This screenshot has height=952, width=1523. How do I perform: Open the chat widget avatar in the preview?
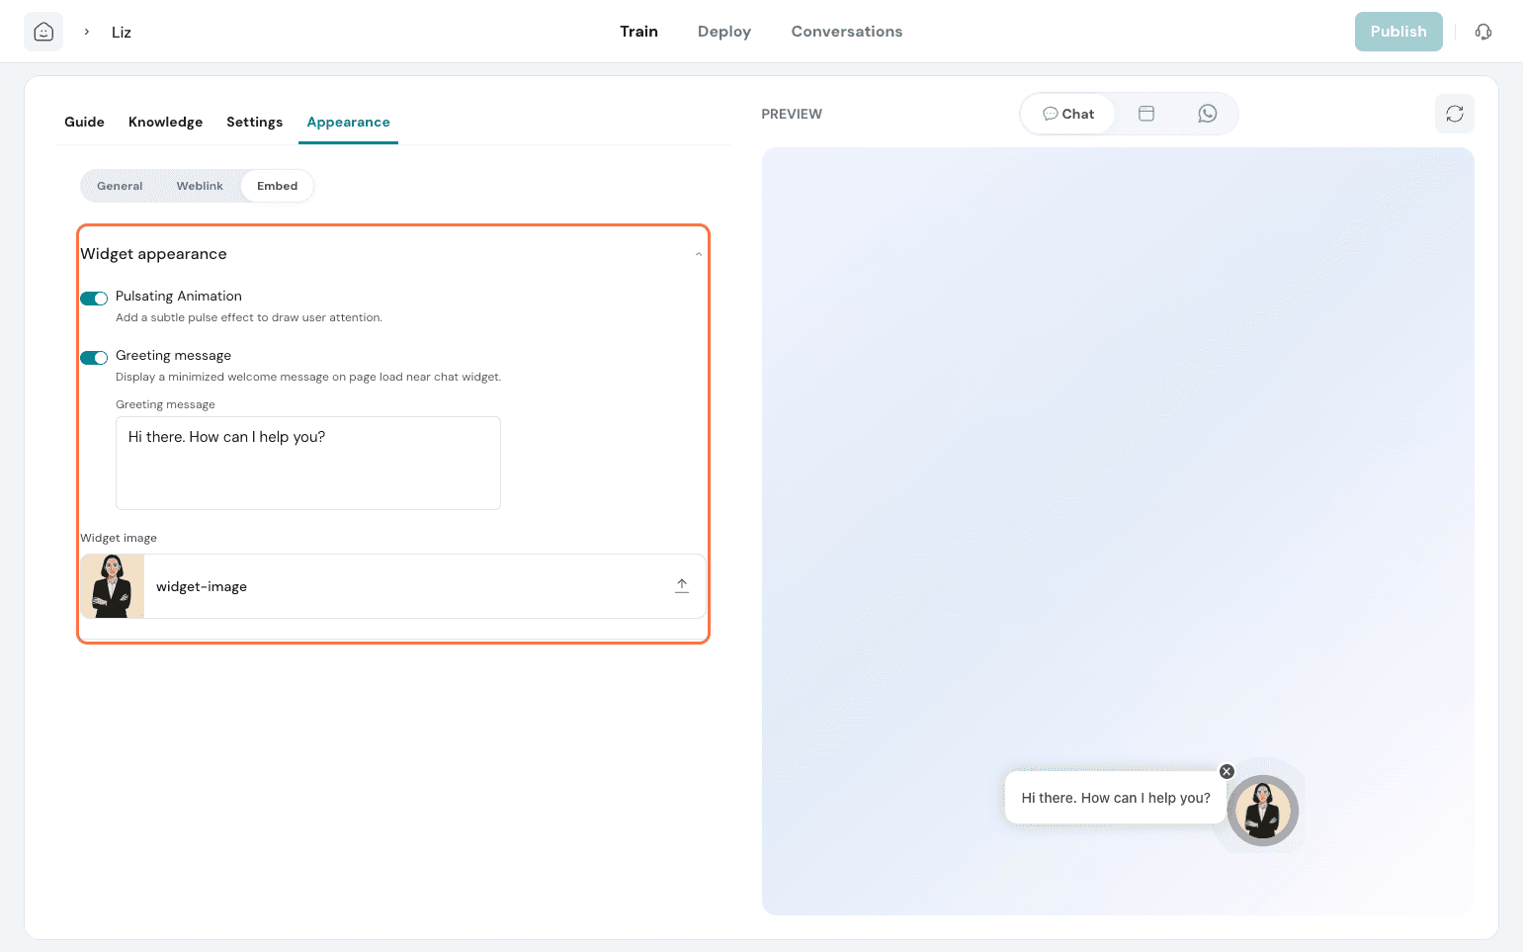pos(1262,811)
